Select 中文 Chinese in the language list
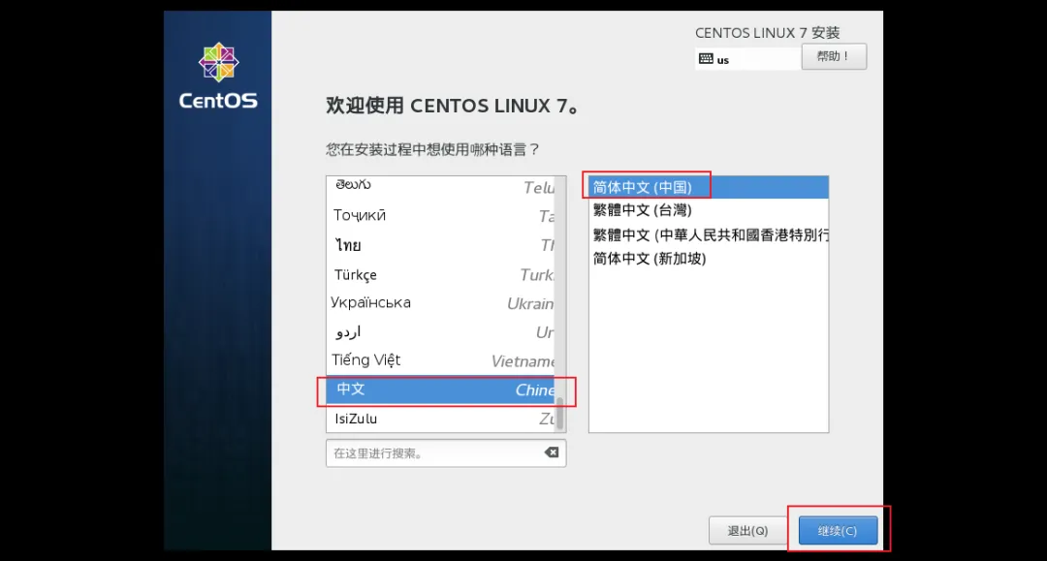This screenshot has height=561, width=1047. pyautogui.click(x=441, y=390)
